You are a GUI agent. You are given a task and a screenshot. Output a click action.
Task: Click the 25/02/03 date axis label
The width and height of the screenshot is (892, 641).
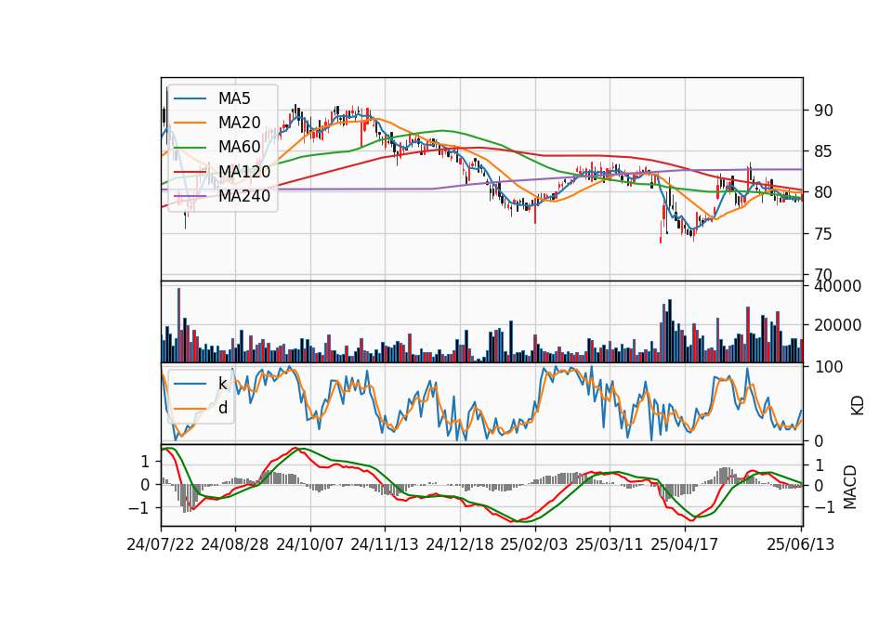[534, 544]
